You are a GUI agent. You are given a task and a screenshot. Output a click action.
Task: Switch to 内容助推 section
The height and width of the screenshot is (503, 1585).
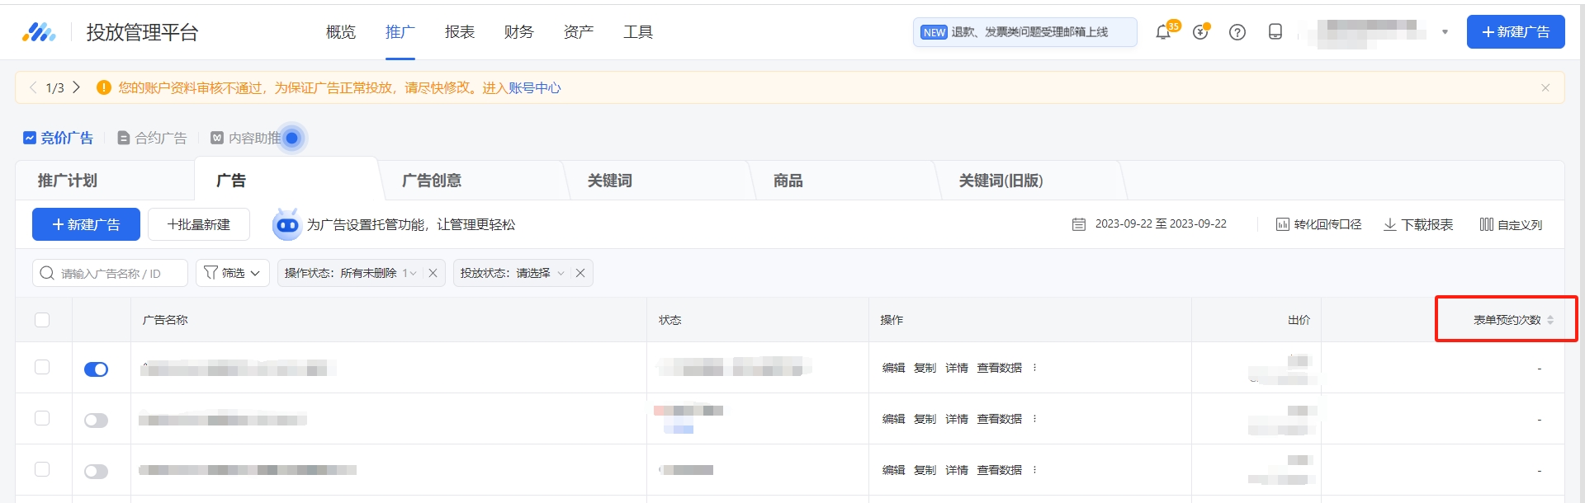246,138
